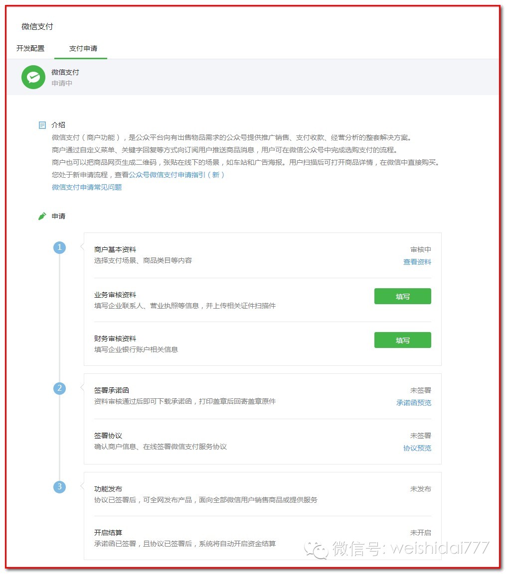Click the 未开启 status label
This screenshot has width=506, height=574.
coord(421,533)
